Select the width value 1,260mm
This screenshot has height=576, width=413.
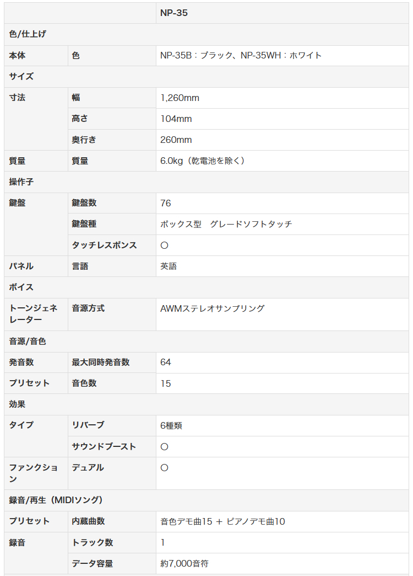tap(180, 98)
